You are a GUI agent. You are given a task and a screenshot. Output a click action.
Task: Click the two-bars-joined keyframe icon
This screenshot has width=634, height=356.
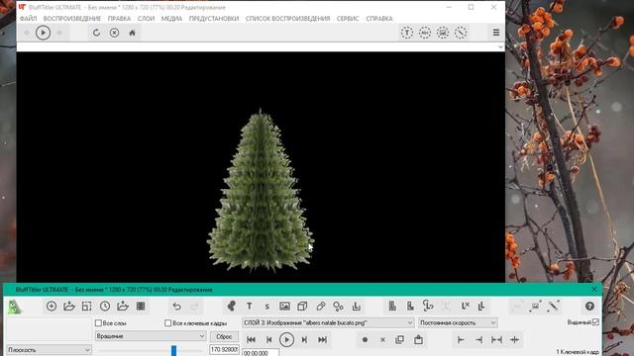click(496, 340)
